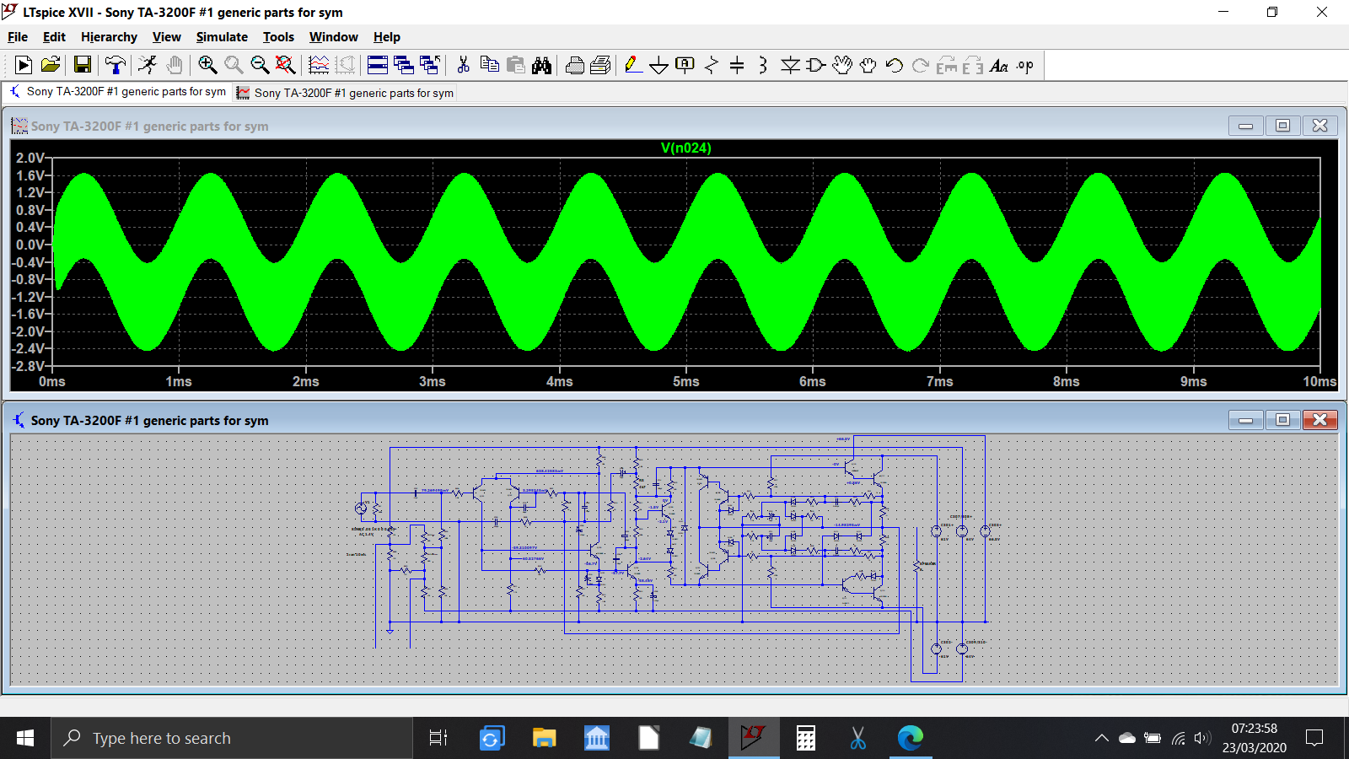Zoom to fit with the crossed magnifier icon

[x=286, y=65]
